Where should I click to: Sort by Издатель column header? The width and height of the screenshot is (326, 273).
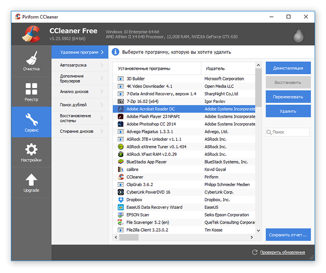coord(228,68)
